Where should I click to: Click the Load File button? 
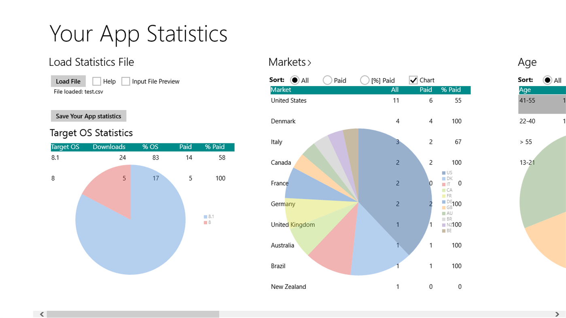[68, 81]
